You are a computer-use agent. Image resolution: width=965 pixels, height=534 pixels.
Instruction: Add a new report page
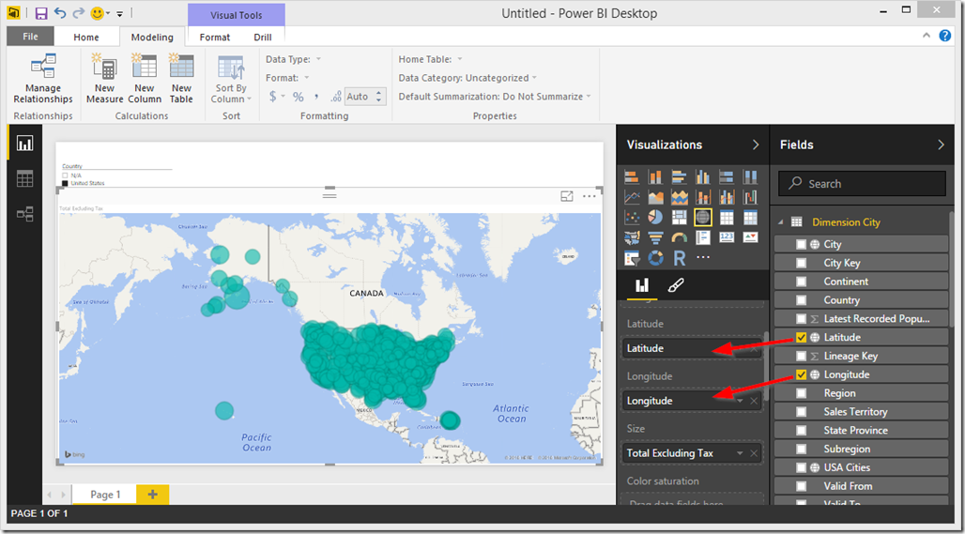(x=153, y=495)
